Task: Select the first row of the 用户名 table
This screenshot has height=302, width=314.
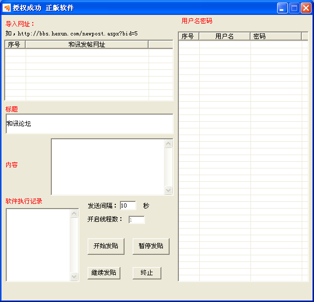Action: click(x=243, y=45)
